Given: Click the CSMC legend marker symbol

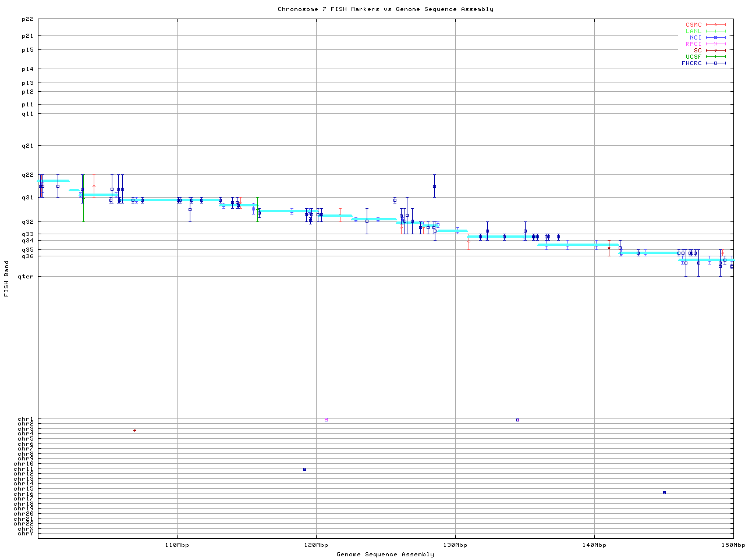Looking at the screenshot, I should [x=715, y=25].
